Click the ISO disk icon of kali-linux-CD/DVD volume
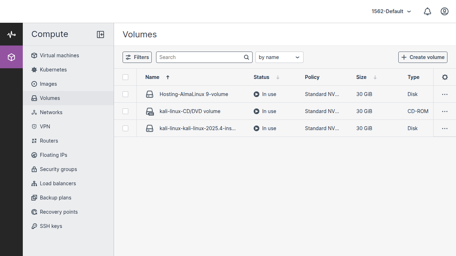The width and height of the screenshot is (456, 256). [150, 112]
